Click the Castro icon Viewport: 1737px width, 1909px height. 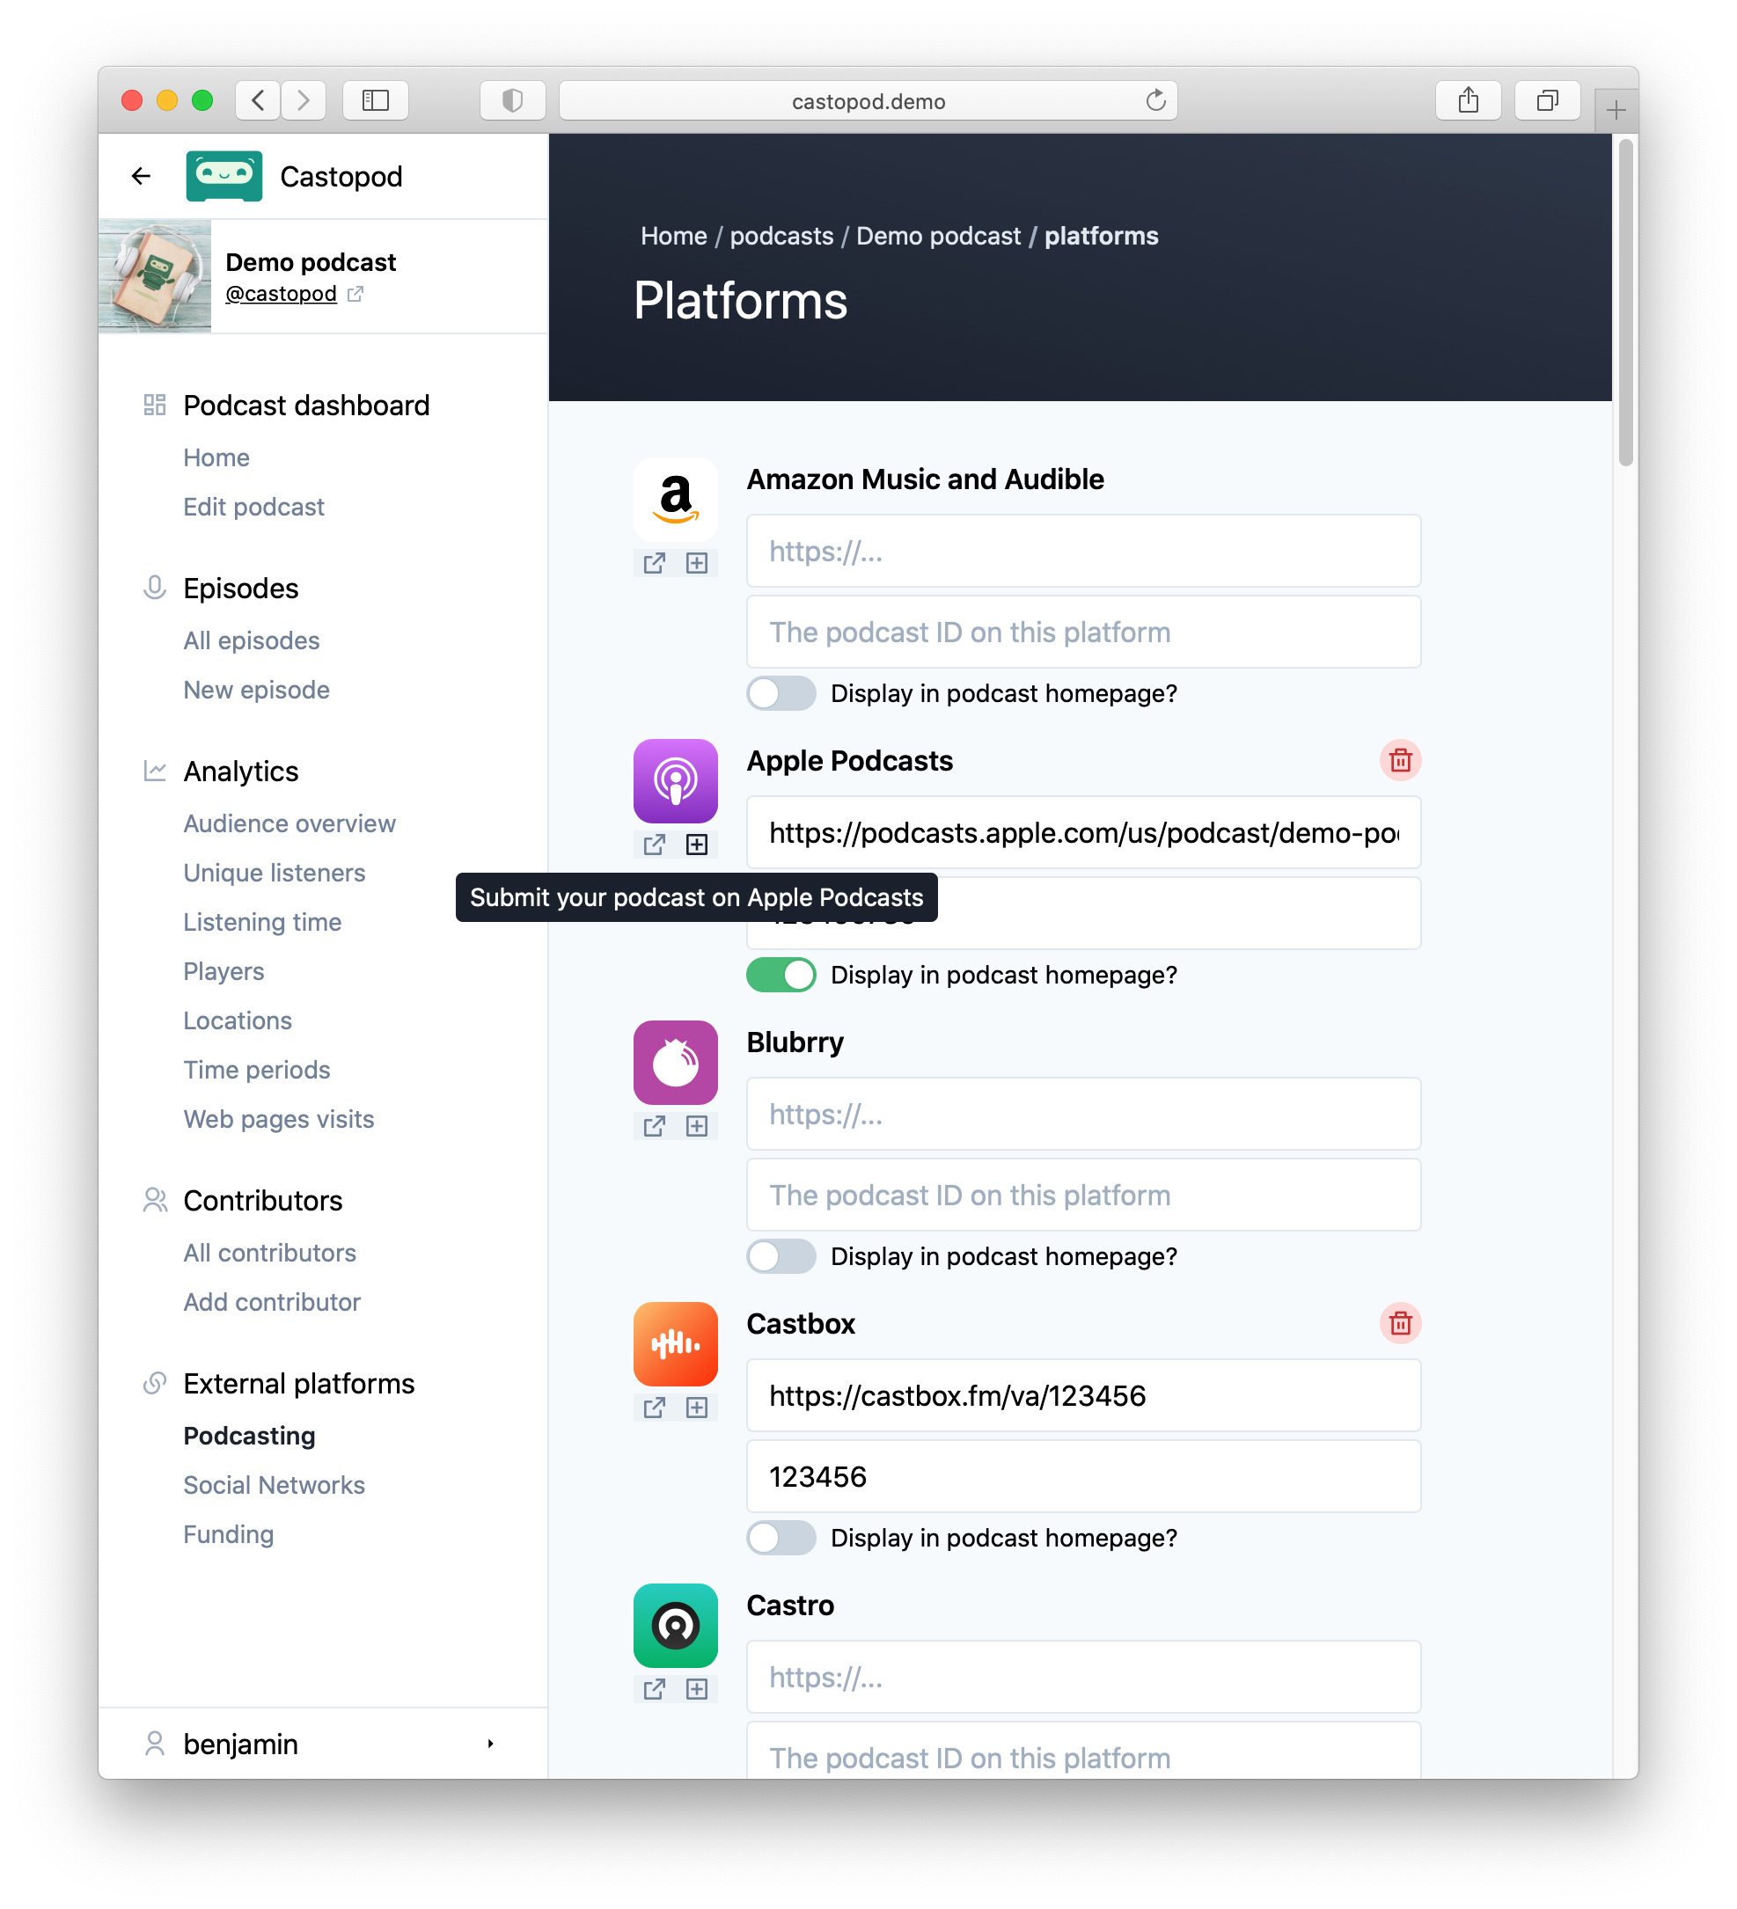674,1628
